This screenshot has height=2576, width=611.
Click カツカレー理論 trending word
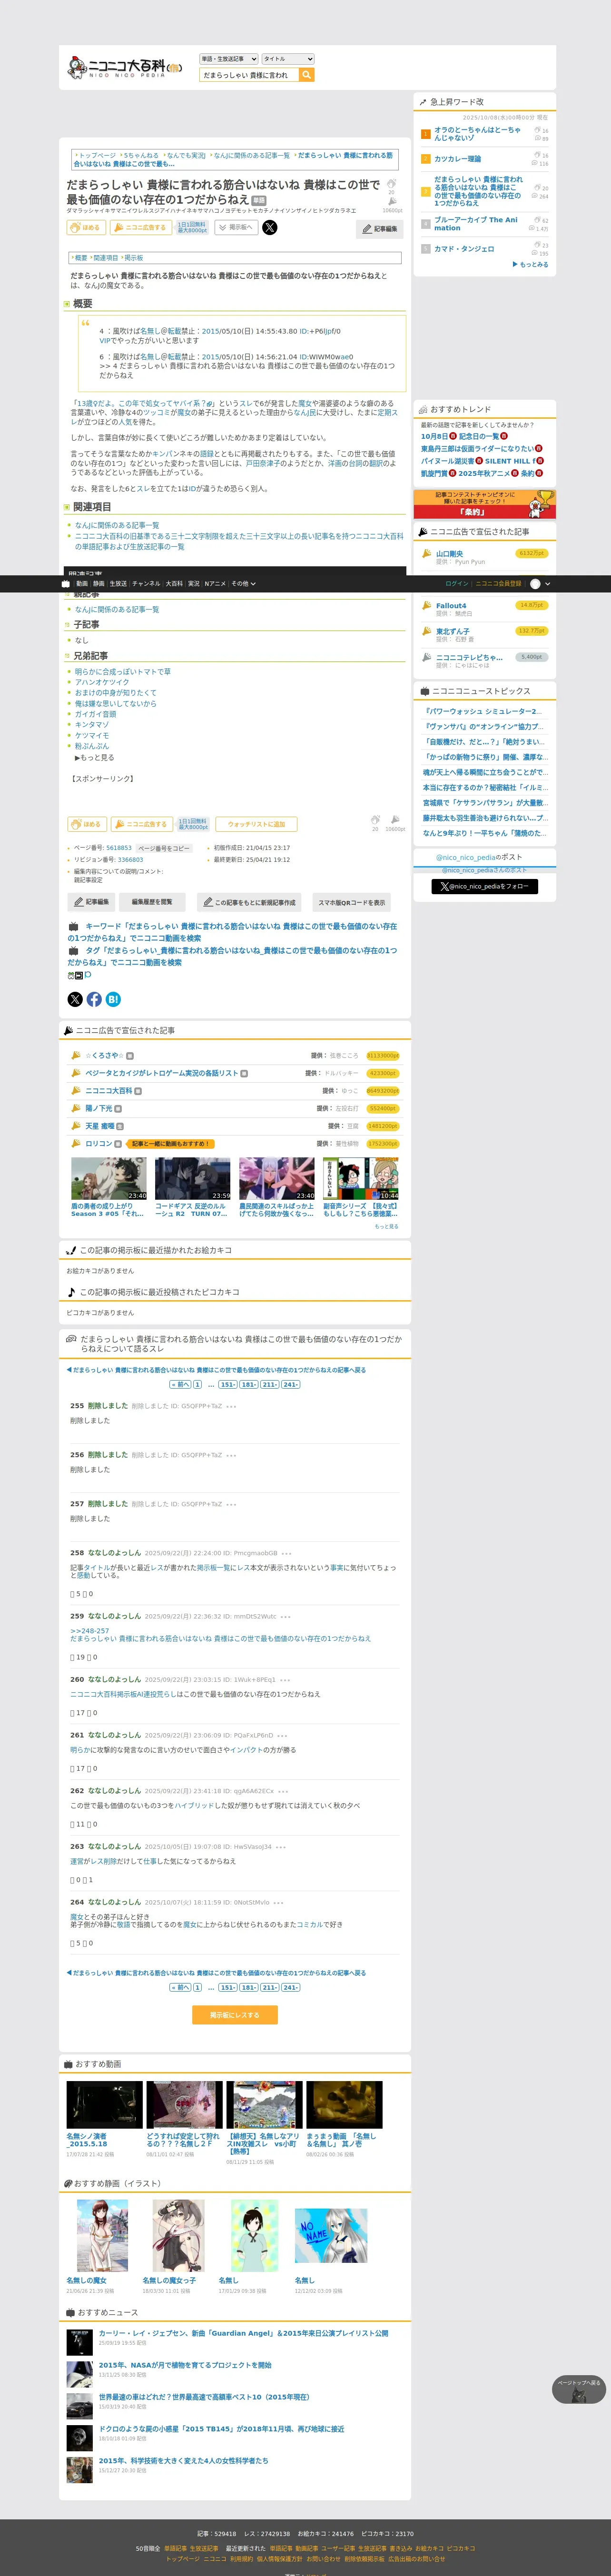457,159
